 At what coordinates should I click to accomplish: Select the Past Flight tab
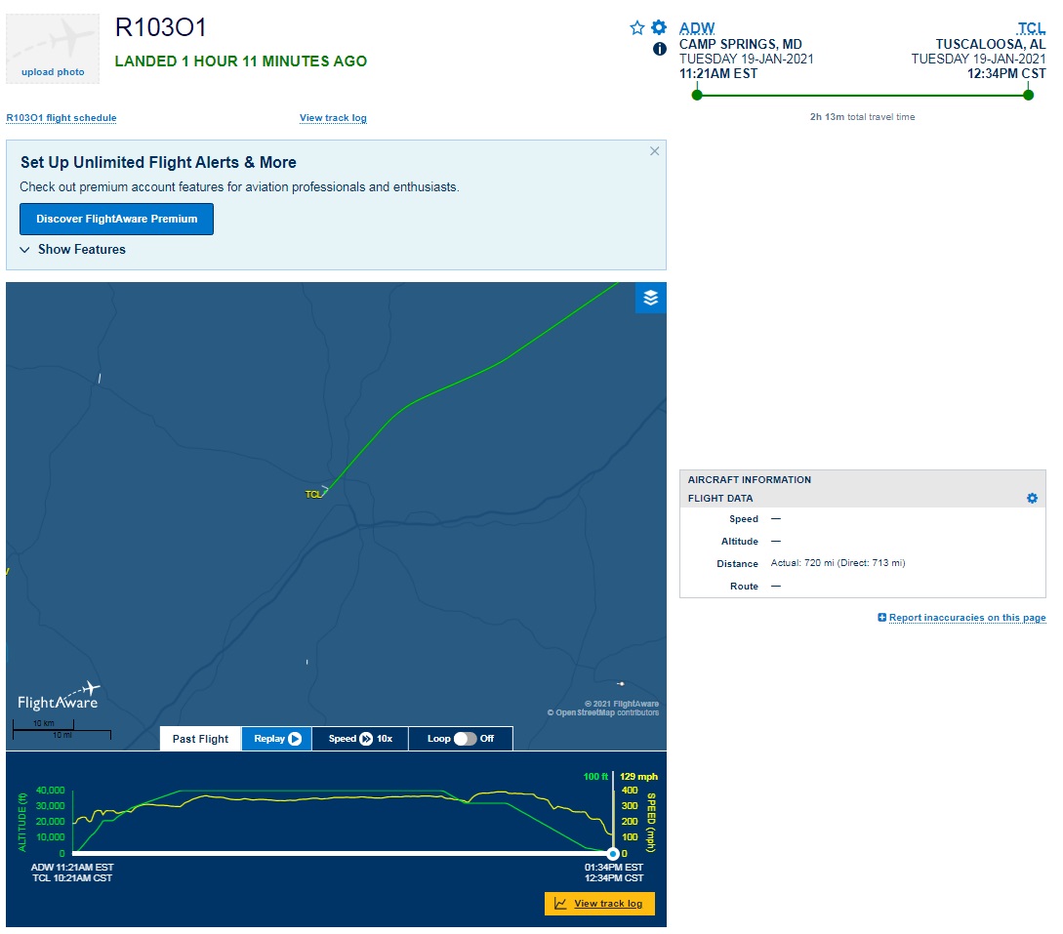[x=201, y=739]
